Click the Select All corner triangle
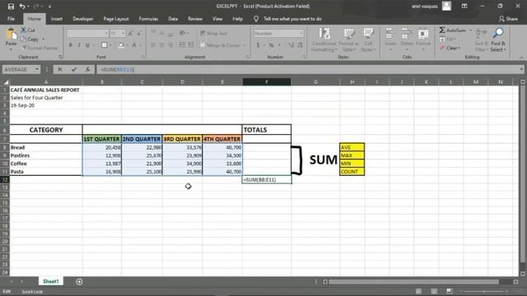The width and height of the screenshot is (527, 296). [5, 82]
